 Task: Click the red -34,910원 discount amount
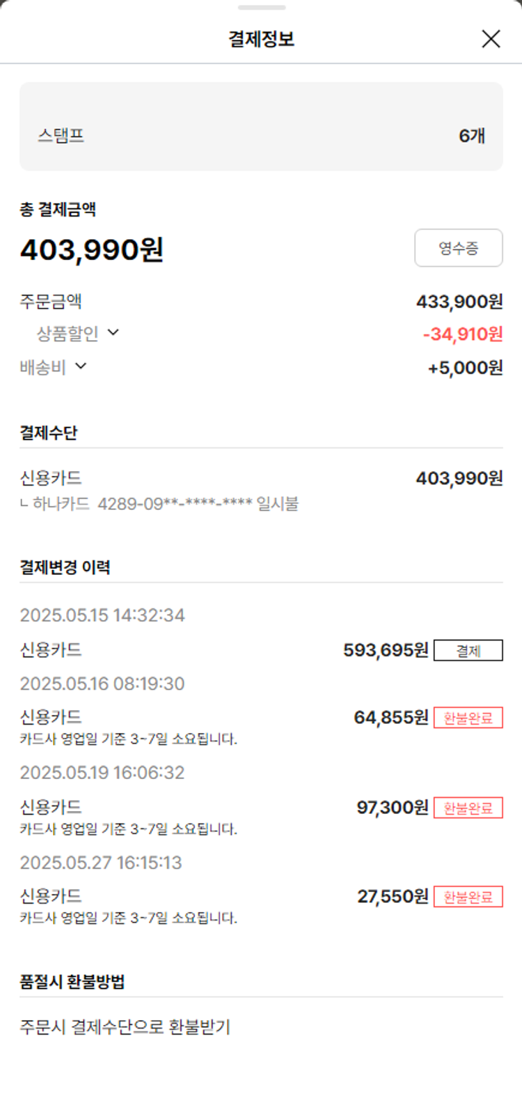click(x=462, y=334)
